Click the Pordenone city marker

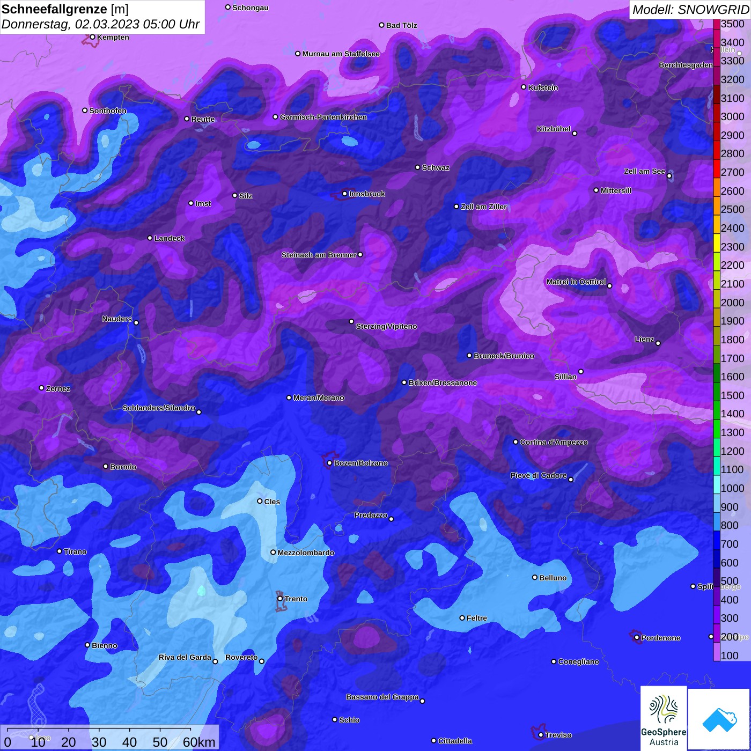pos(637,638)
